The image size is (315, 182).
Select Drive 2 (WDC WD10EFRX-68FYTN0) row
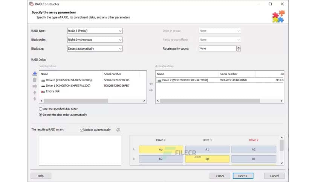click(x=220, y=80)
